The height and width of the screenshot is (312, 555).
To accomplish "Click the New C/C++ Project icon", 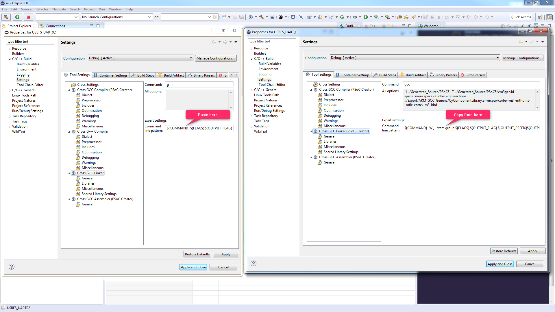I will (x=309, y=17).
